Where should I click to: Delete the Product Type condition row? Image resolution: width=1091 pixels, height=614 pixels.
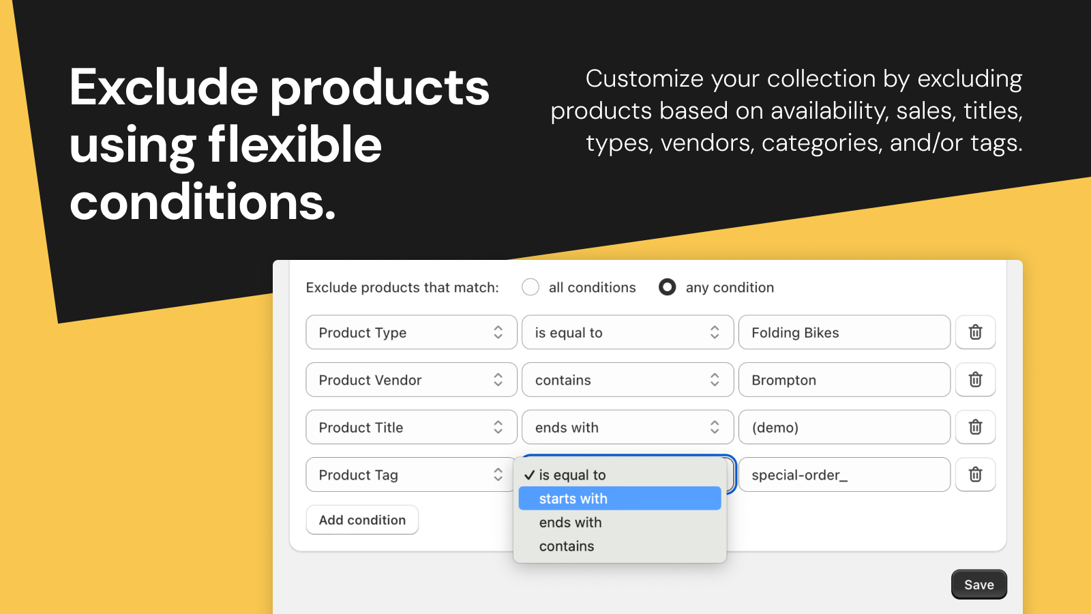pos(975,332)
